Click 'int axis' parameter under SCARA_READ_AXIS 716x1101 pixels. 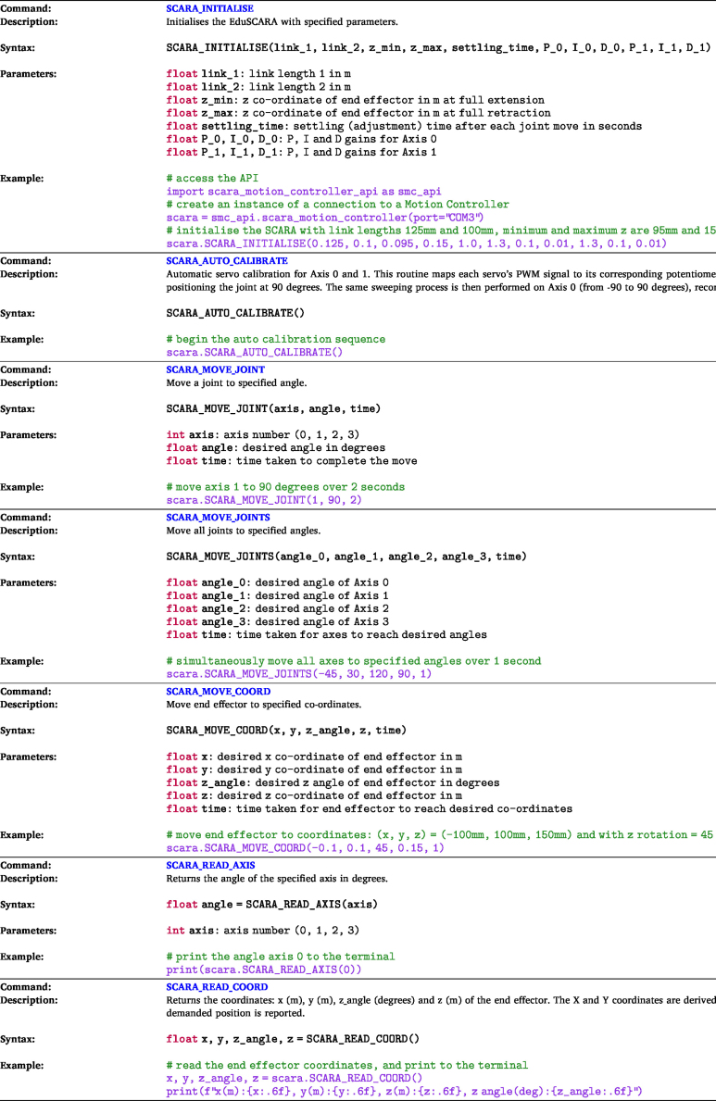(x=263, y=931)
